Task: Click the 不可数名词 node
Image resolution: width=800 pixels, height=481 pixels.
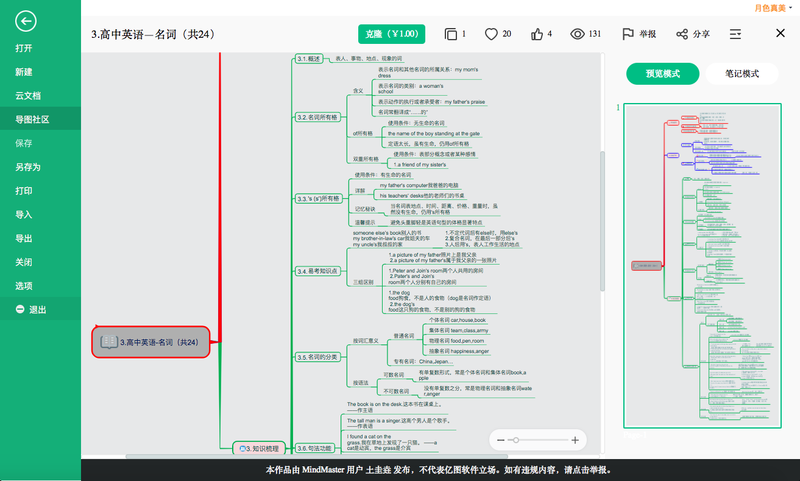Action: click(396, 391)
